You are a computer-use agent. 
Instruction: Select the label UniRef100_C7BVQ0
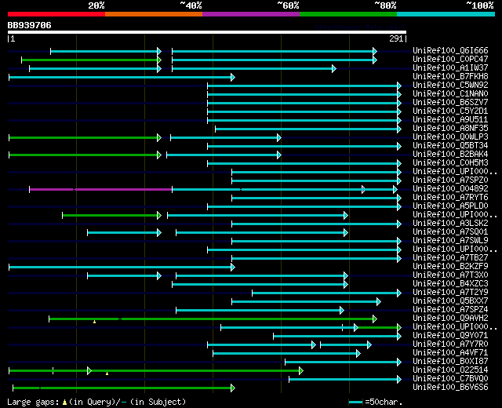tap(450, 379)
